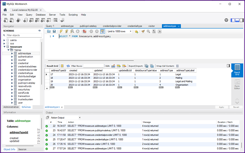Screen dimensions: 245x153
Task: Delete selected rows icon in result grid
Action: (124, 66)
